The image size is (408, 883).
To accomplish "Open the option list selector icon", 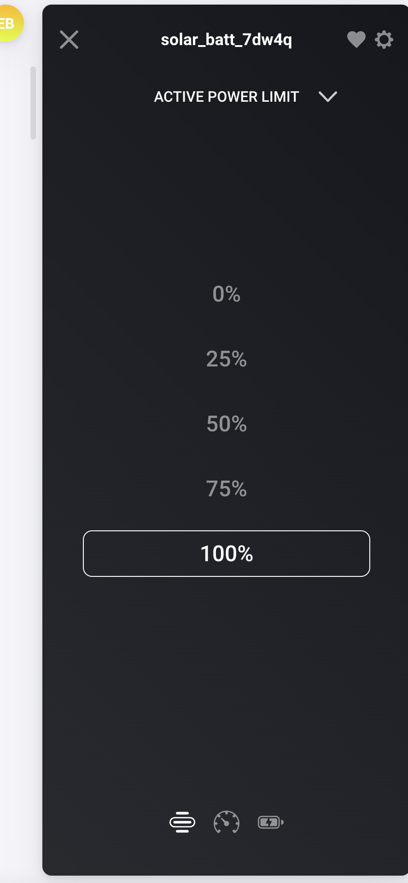I will click(x=182, y=822).
